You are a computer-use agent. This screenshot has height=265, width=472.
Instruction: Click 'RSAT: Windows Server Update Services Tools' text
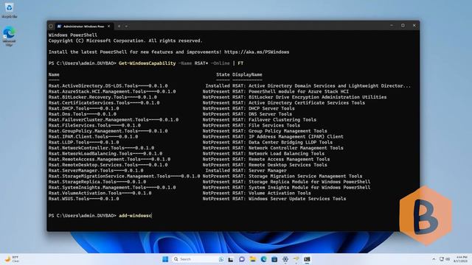point(289,199)
